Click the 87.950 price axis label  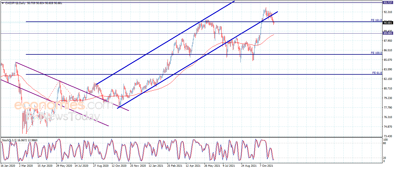[x=388, y=41]
